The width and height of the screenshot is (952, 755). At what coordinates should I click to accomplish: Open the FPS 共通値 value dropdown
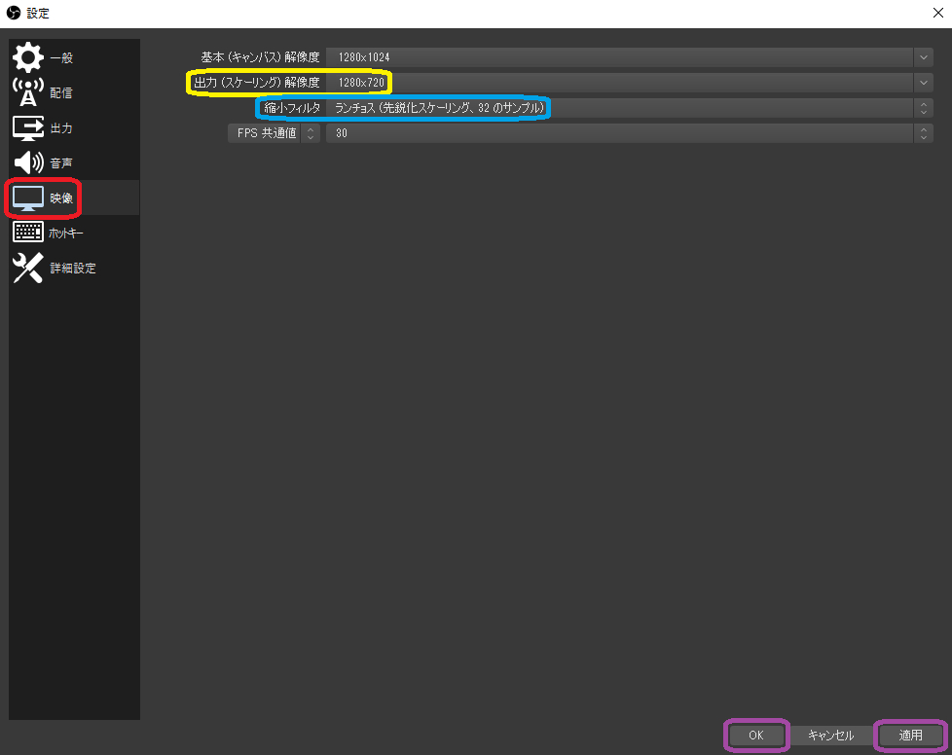click(x=923, y=133)
